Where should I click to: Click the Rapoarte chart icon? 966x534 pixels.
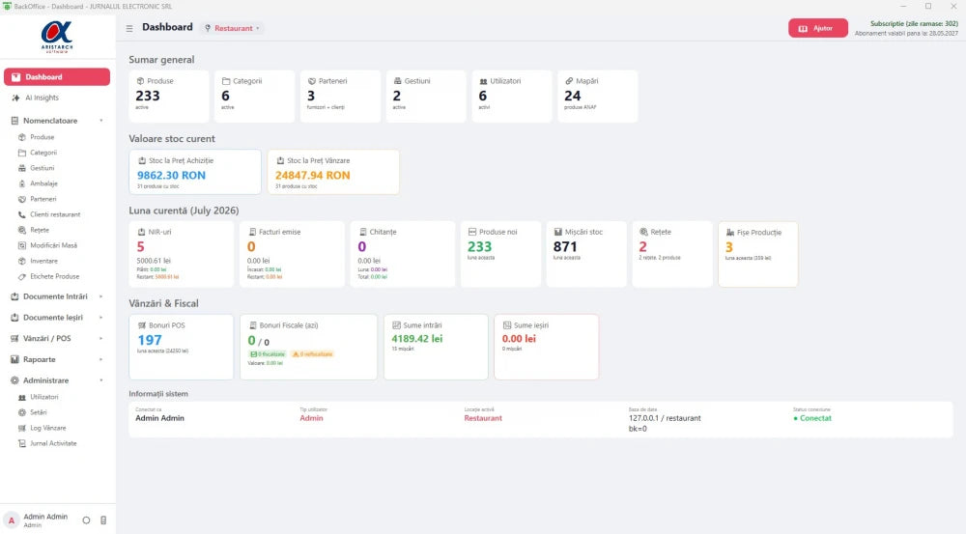[14, 359]
